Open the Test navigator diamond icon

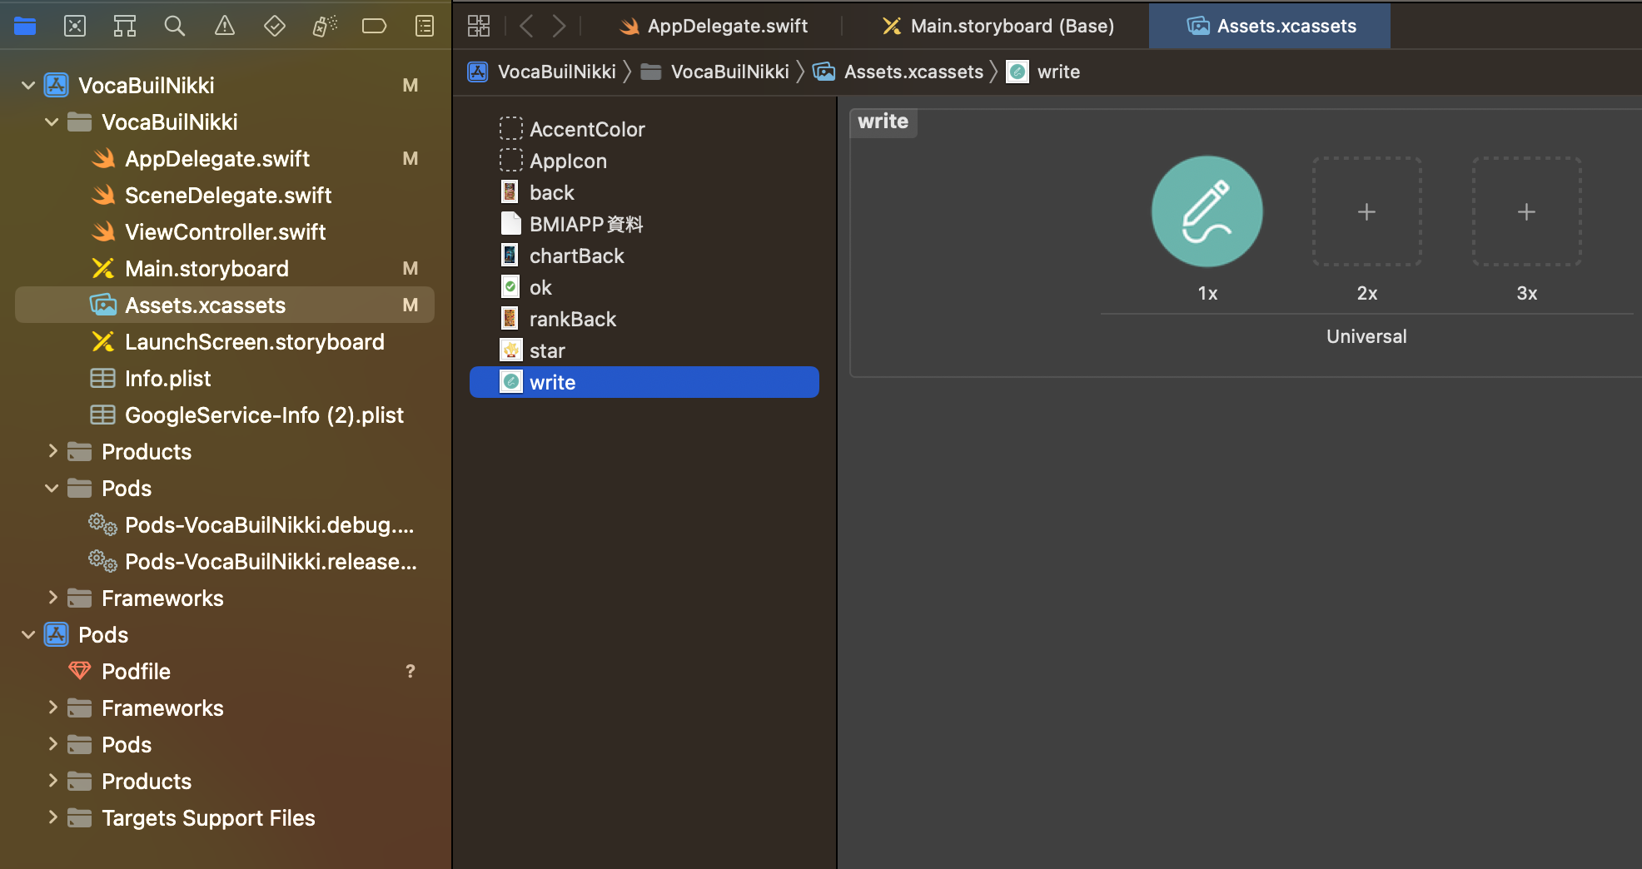click(275, 26)
